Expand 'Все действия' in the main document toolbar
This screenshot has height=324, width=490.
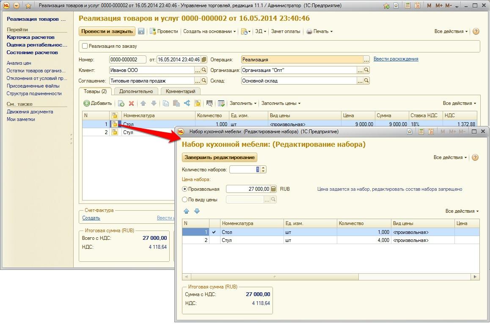[451, 31]
